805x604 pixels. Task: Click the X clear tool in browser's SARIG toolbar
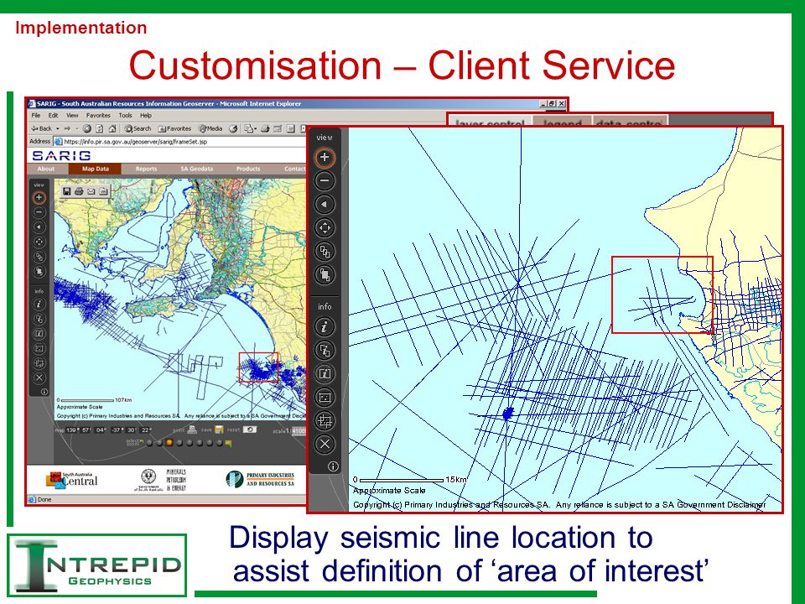point(39,378)
